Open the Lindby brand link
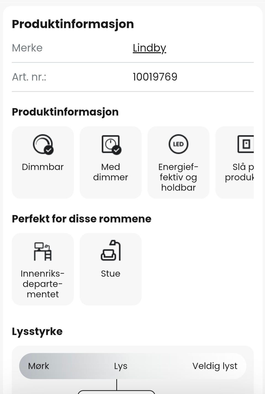This screenshot has width=265, height=394. pyautogui.click(x=149, y=48)
